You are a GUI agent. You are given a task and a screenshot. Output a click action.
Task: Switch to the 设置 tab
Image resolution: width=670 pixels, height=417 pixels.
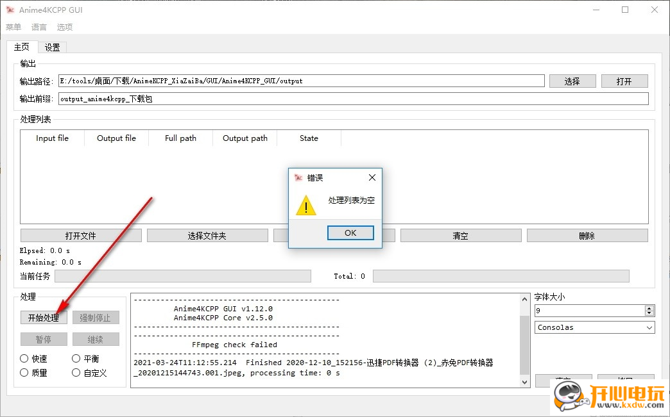[52, 47]
